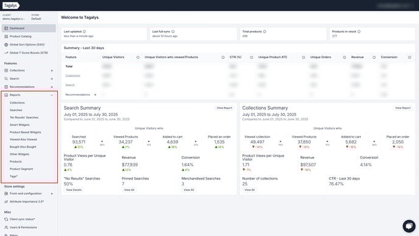
Task: Click info icon next to Last updated
Action: coord(84,32)
